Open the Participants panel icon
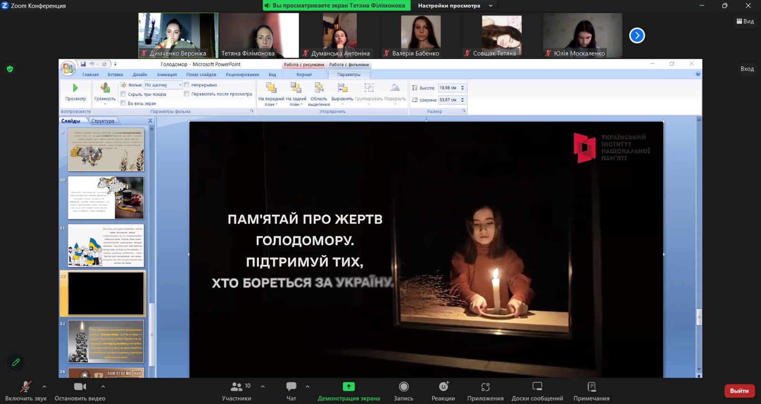This screenshot has width=761, height=404. (x=236, y=386)
